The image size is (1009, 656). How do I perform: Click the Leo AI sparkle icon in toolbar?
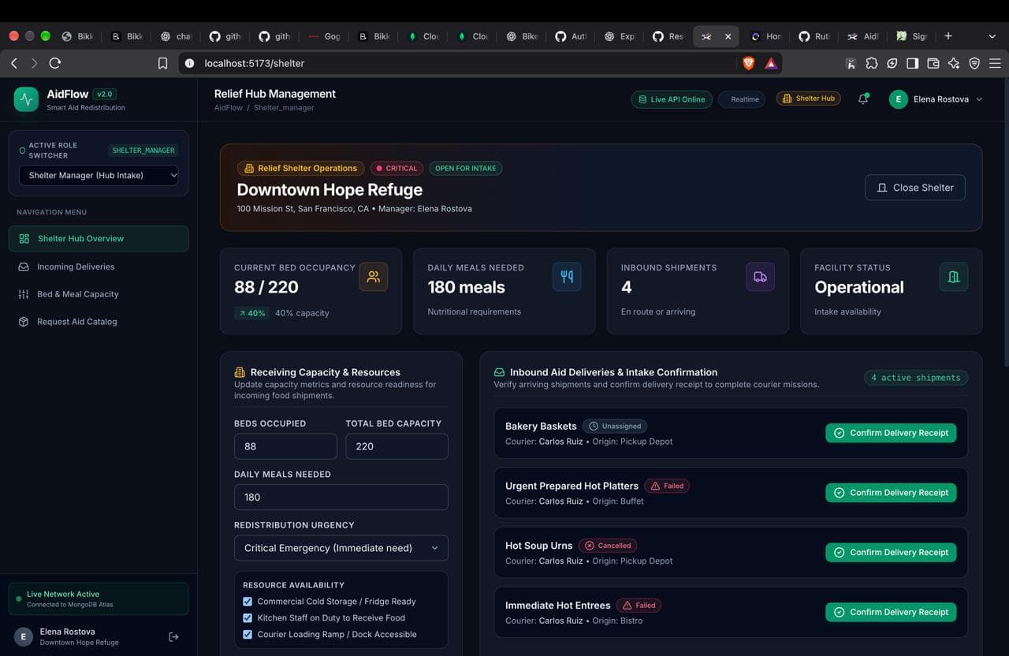point(954,63)
